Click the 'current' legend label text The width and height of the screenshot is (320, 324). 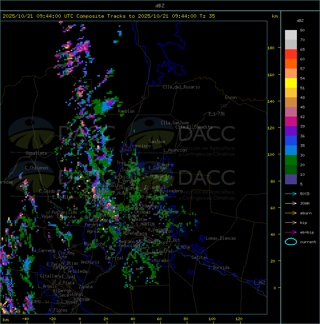308,242
